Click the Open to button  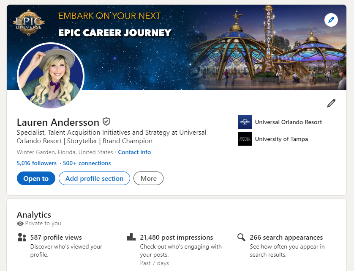36,178
